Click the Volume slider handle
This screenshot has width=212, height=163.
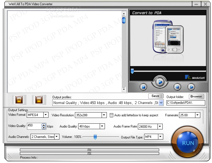[x=95, y=137]
